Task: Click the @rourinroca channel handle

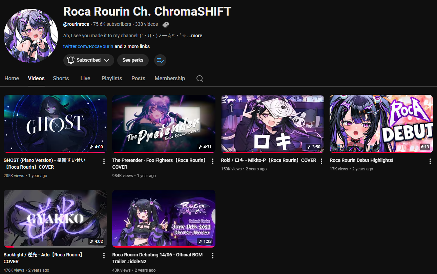Action: [76, 24]
